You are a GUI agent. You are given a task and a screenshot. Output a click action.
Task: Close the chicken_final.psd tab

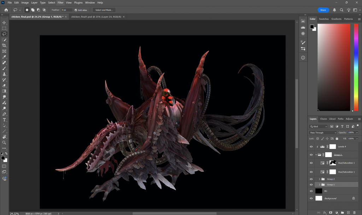pos(66,17)
